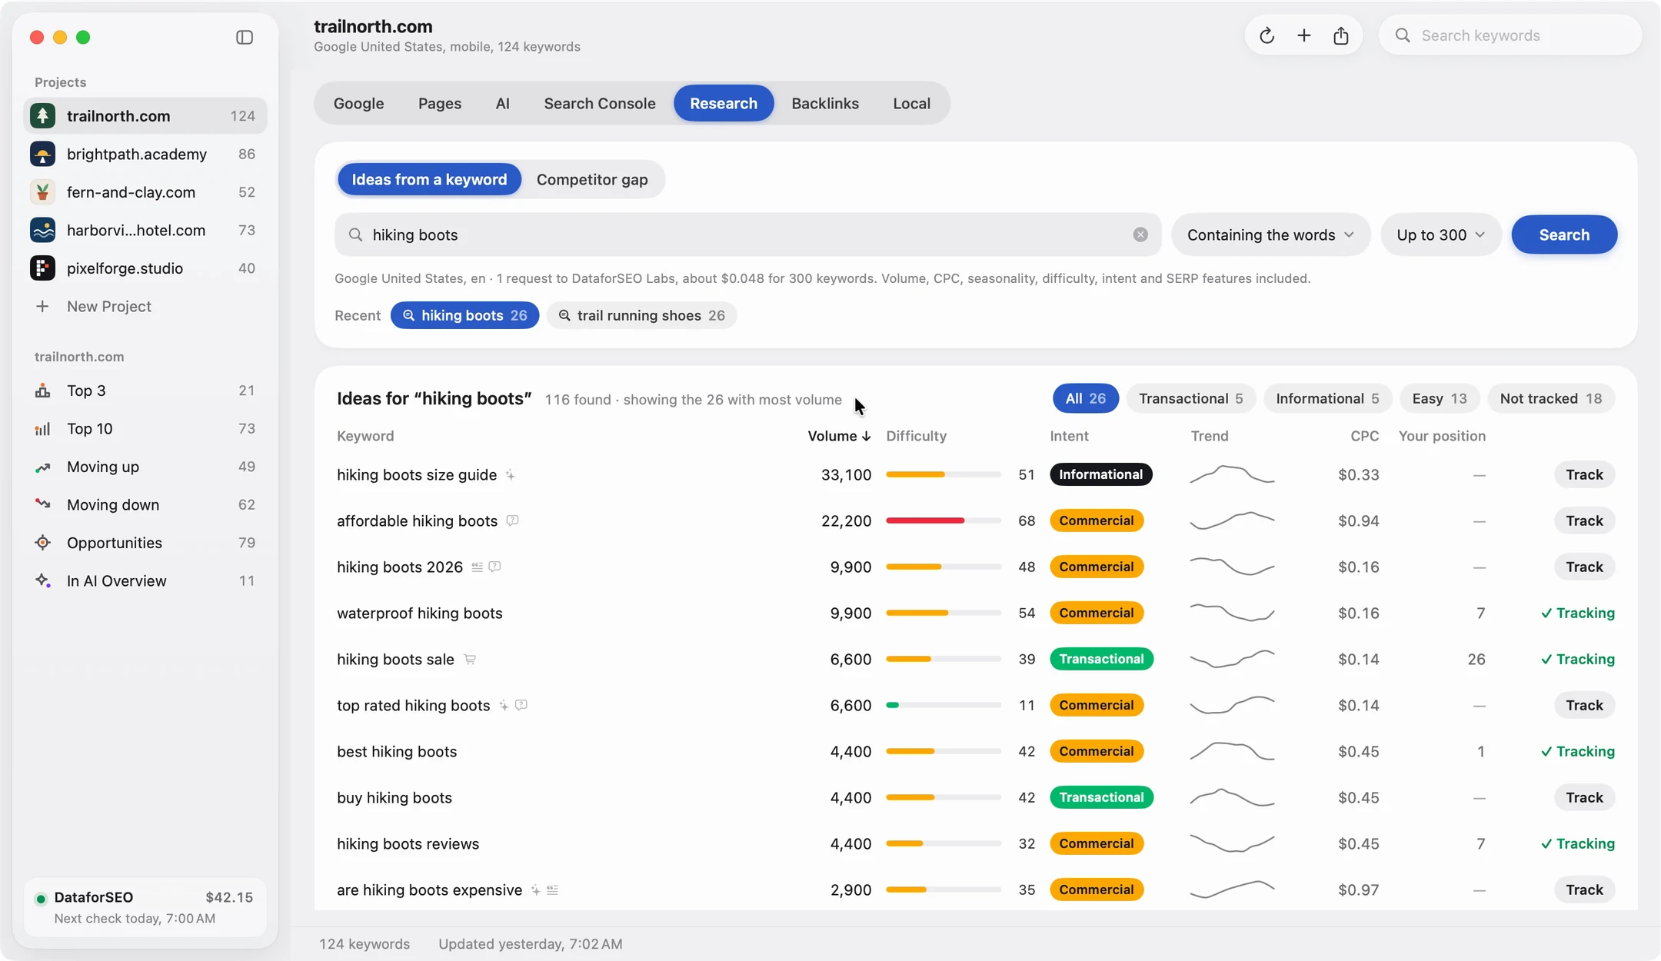Filter ideas by Informational 5
Viewport: 1661px width, 961px height.
pyautogui.click(x=1327, y=398)
